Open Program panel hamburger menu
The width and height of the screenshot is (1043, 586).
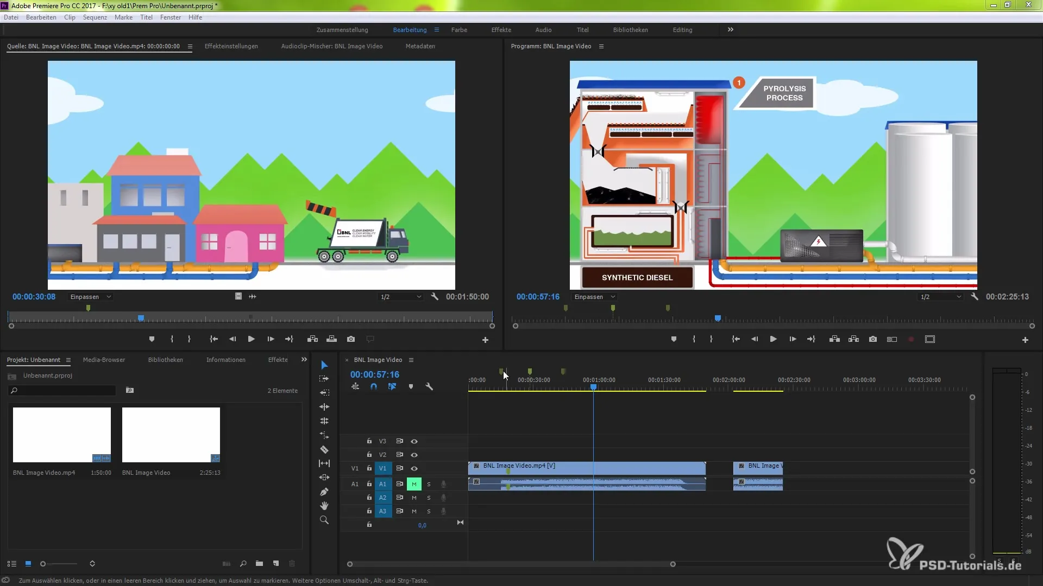[601, 46]
